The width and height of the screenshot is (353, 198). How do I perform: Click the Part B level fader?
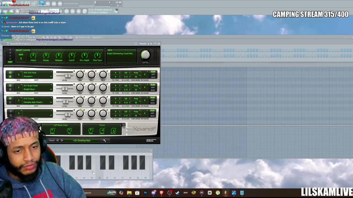(65, 89)
